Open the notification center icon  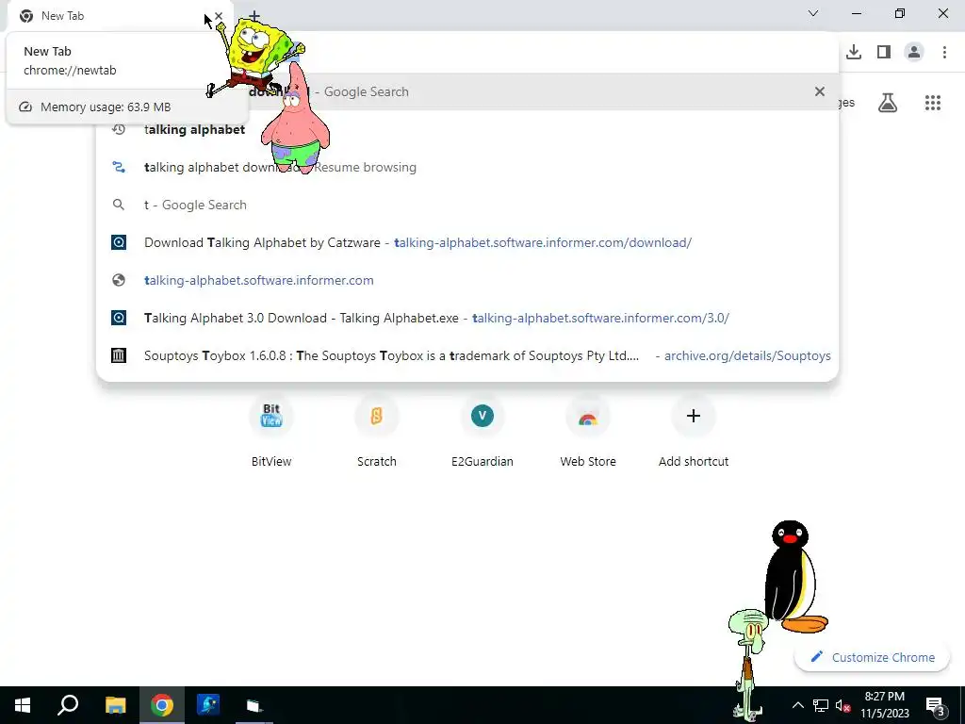(935, 705)
